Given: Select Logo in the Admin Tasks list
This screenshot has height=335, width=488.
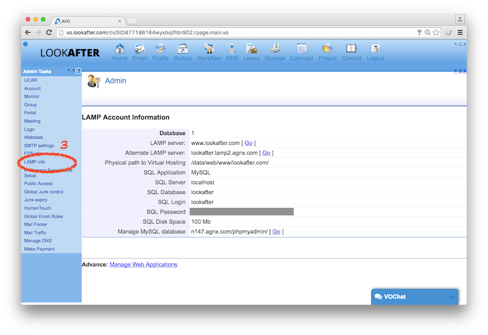Looking at the screenshot, I should click(x=29, y=129).
